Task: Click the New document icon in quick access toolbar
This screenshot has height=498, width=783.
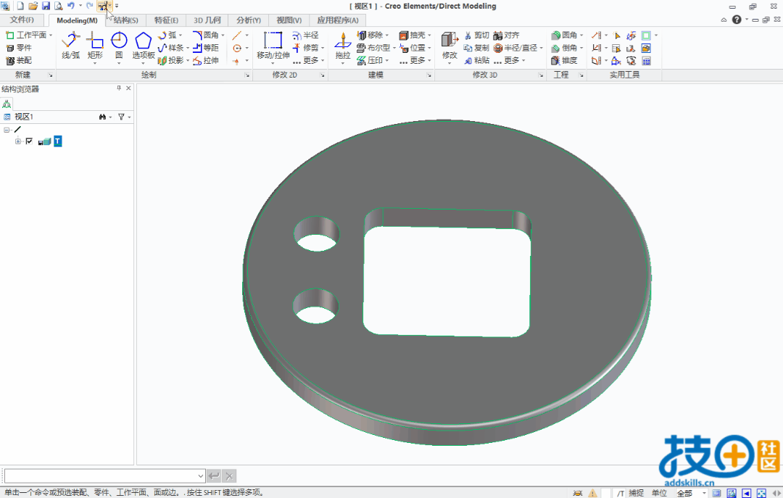Action: tap(20, 6)
